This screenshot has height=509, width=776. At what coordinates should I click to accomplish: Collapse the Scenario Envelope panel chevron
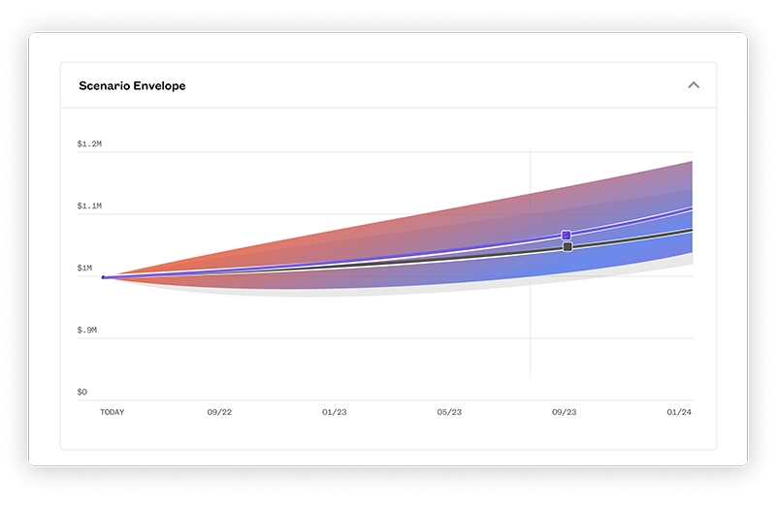coord(694,85)
